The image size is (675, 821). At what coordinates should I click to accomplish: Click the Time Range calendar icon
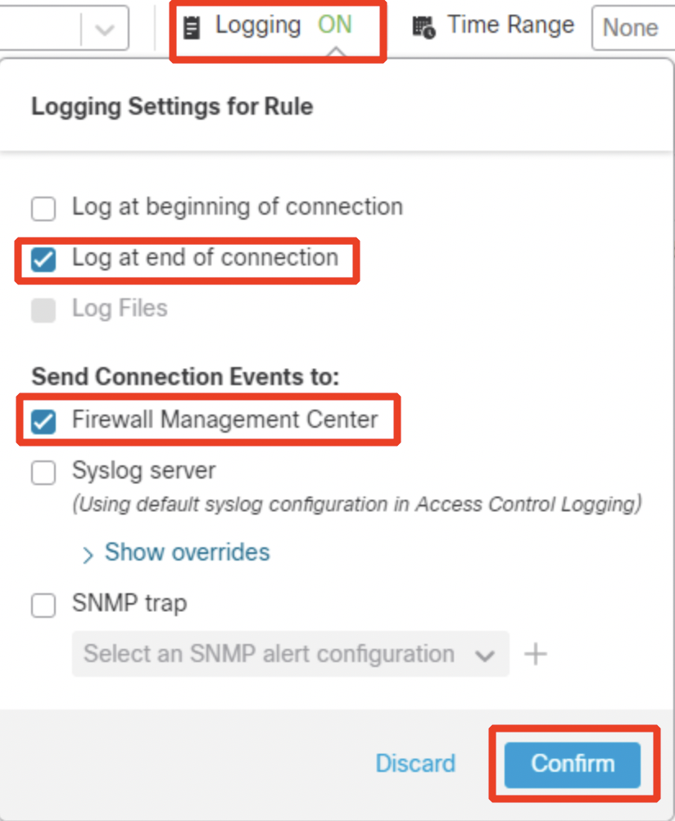[x=424, y=28]
